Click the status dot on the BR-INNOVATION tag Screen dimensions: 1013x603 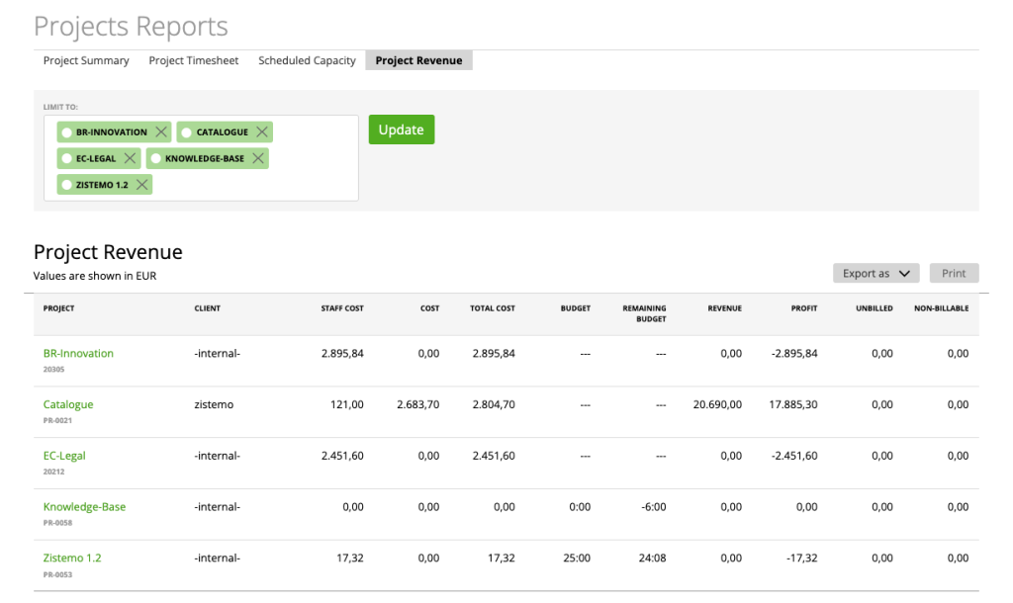[66, 130]
